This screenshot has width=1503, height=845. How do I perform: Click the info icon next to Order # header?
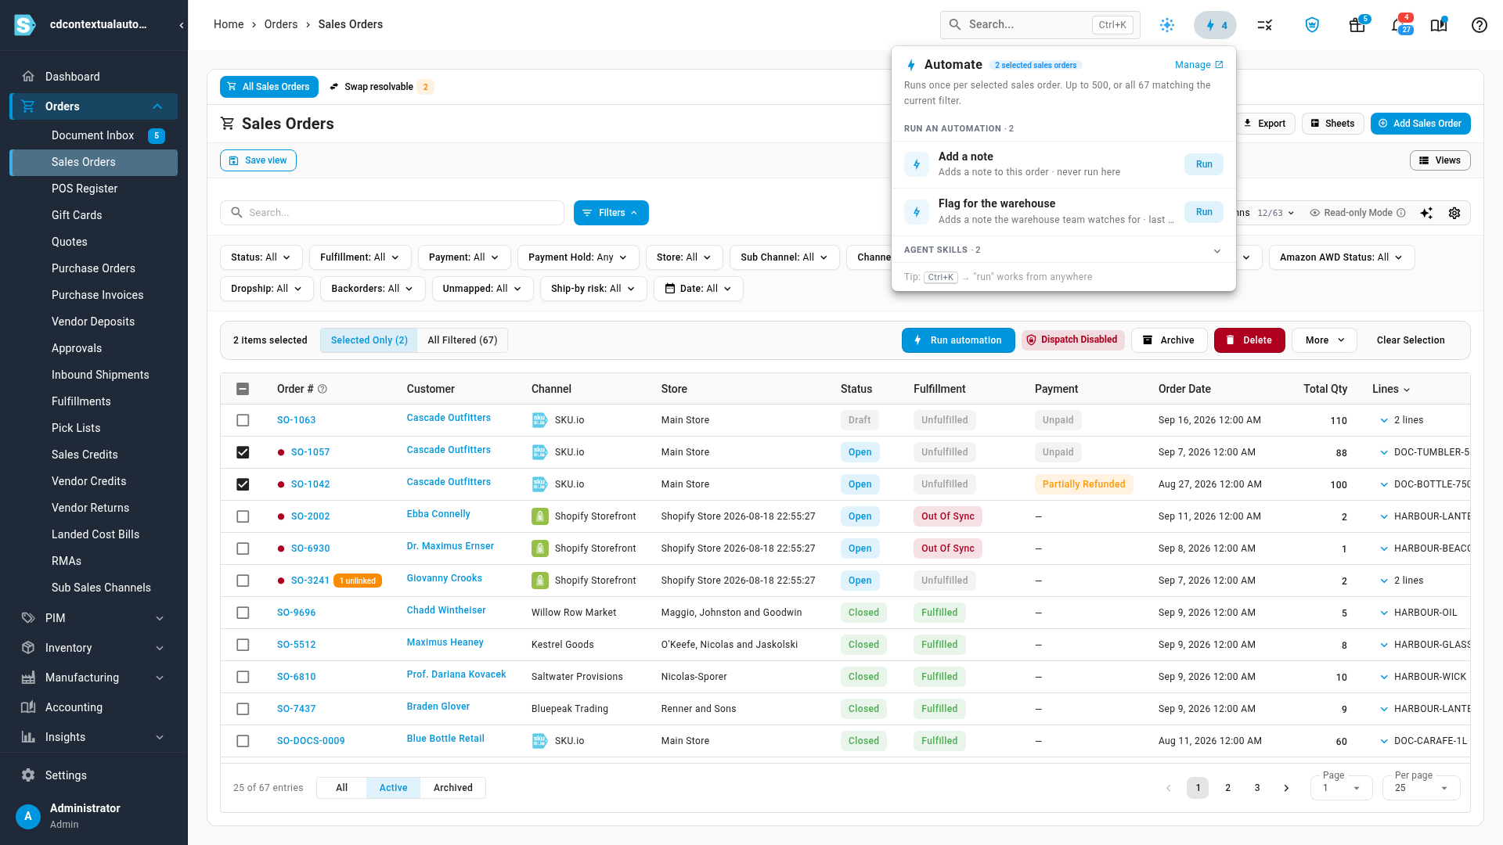[323, 389]
